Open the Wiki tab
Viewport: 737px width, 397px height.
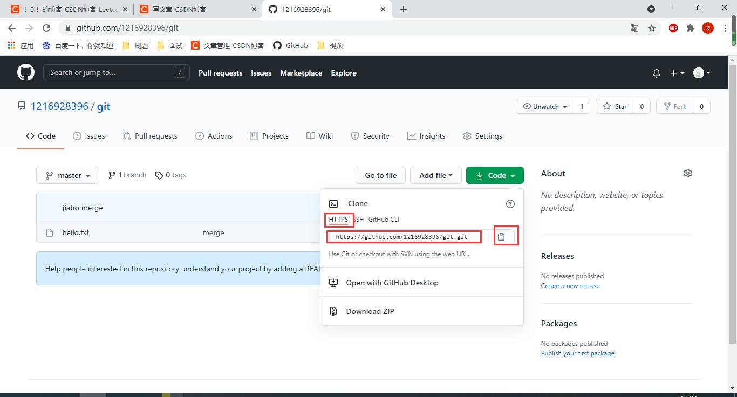pos(320,136)
